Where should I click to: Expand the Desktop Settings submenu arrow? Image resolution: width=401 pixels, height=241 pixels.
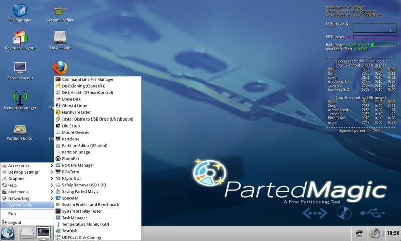click(x=52, y=172)
